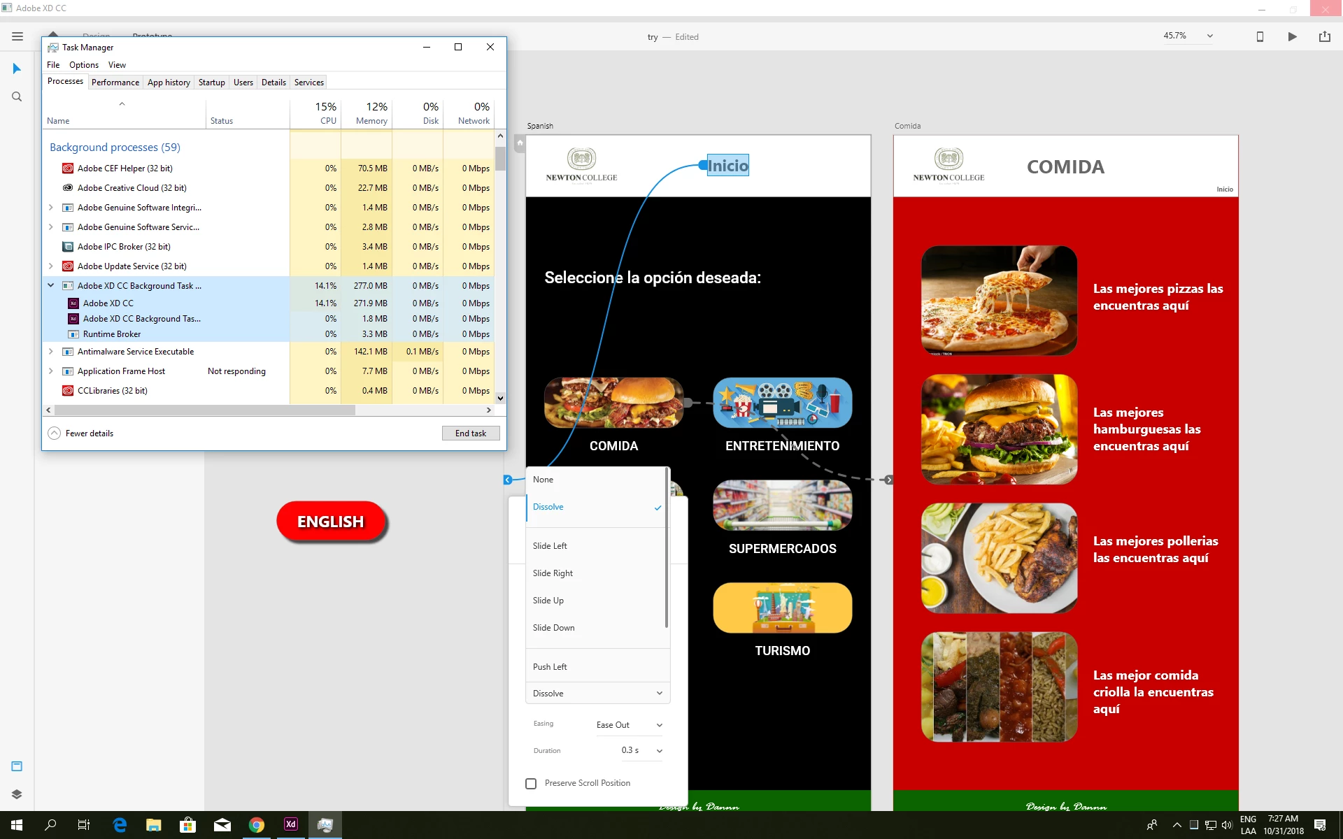Screen dimensions: 1343x839
Task: Click the Spanish artboard home icon
Action: click(x=520, y=143)
